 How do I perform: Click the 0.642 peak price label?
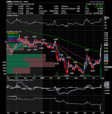[26, 37]
